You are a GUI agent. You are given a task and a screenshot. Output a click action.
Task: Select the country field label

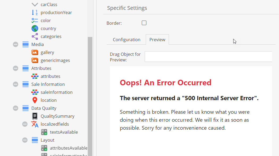click(48, 29)
